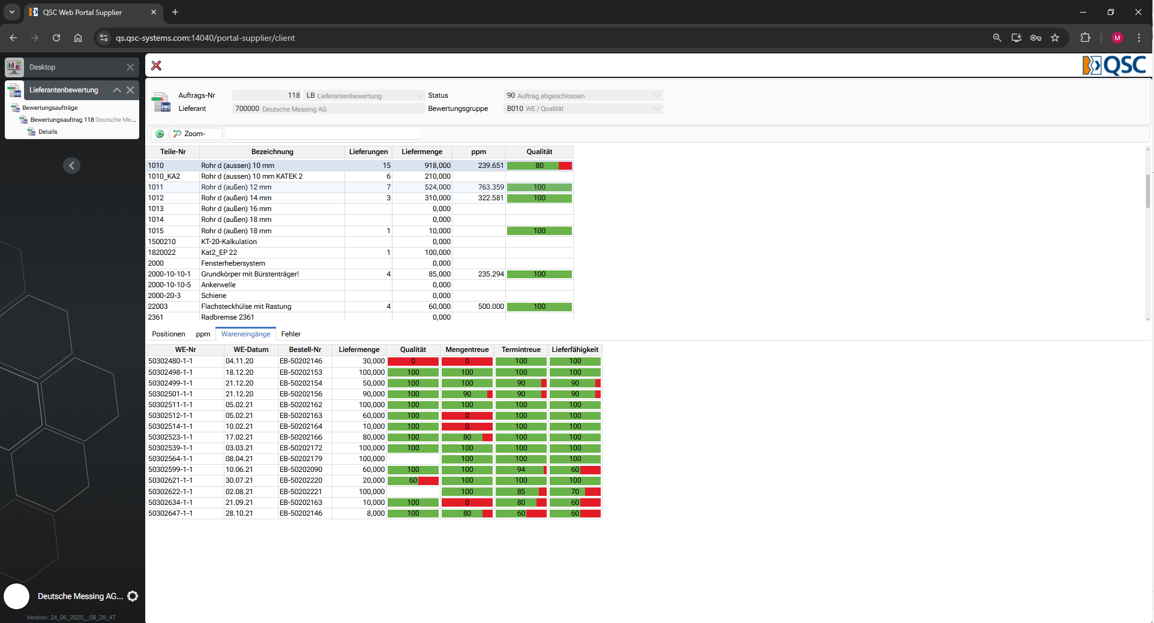Close the Lieferantenbewertung sidebar panel
The image size is (1154, 623).
(x=130, y=90)
